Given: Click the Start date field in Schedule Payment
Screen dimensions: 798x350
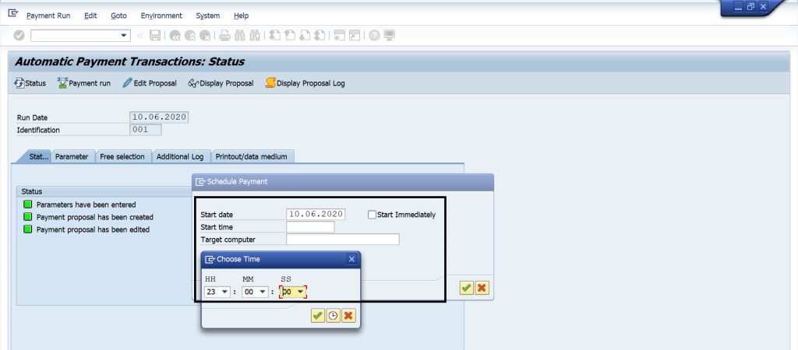Looking at the screenshot, I should coord(316,215).
